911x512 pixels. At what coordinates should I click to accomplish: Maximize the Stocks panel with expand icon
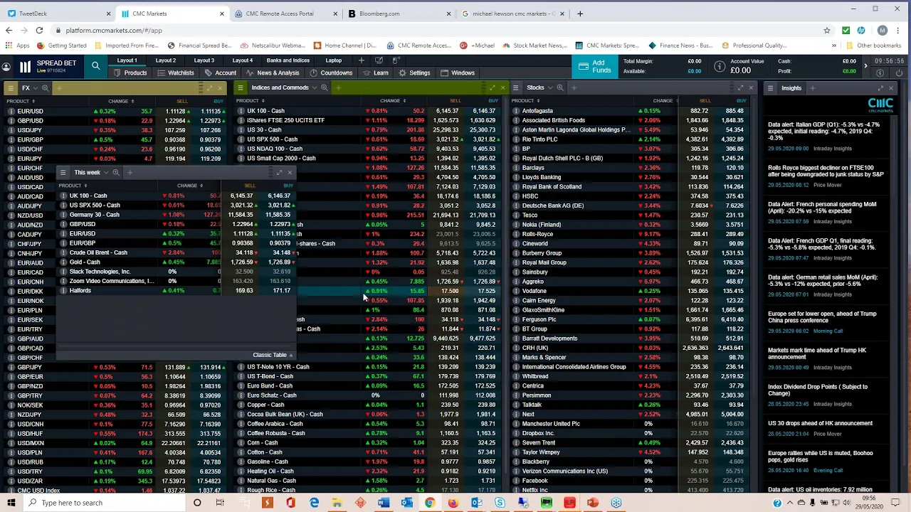[x=740, y=88]
